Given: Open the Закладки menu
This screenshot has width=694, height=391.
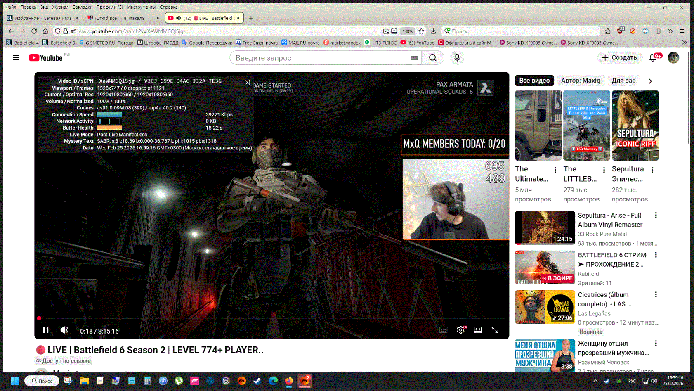Looking at the screenshot, I should coord(83,7).
